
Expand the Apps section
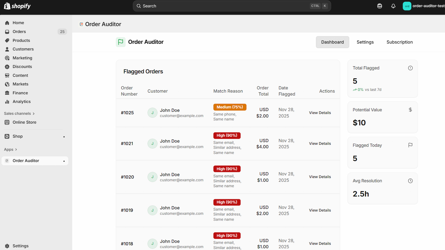click(x=11, y=149)
